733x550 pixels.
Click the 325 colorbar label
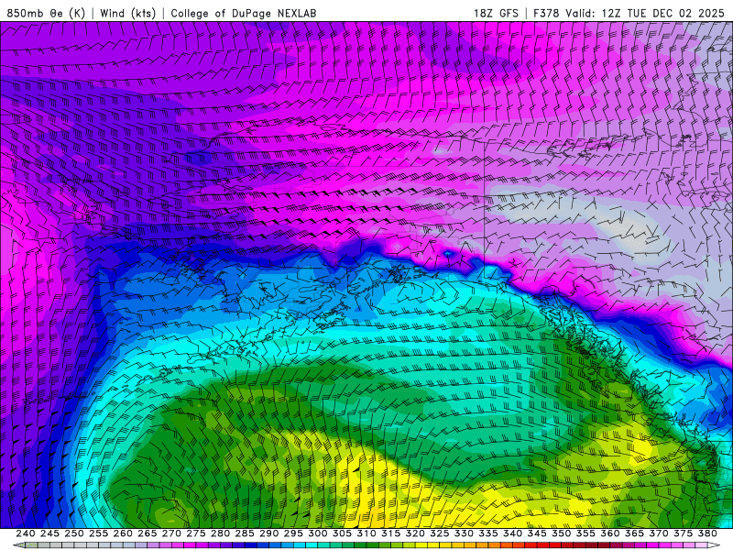(x=440, y=533)
